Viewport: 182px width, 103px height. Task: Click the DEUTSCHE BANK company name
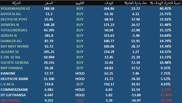pos(14,79)
